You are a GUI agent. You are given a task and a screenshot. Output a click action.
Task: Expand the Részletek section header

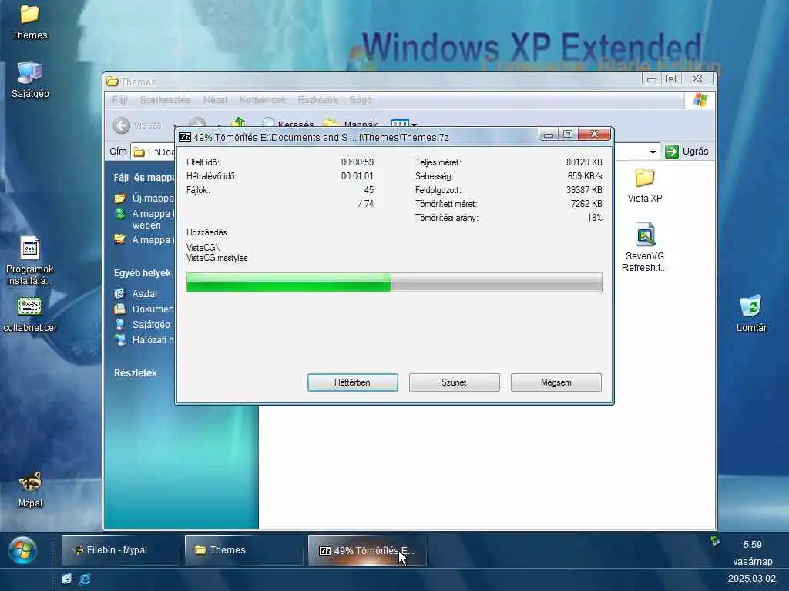(136, 373)
